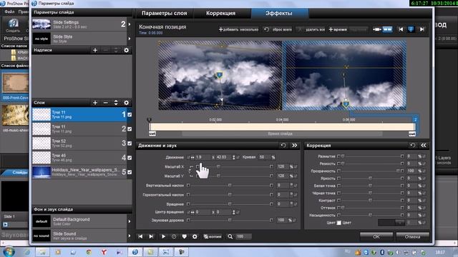Click the shield icon in the bottom toolbar

pos(185,236)
